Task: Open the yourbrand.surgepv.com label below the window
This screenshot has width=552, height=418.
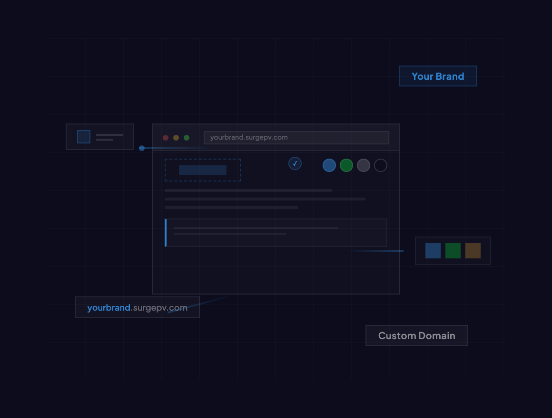Action: (137, 307)
